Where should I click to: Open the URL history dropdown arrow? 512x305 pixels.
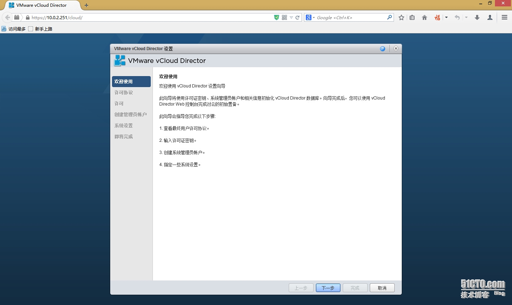point(291,17)
